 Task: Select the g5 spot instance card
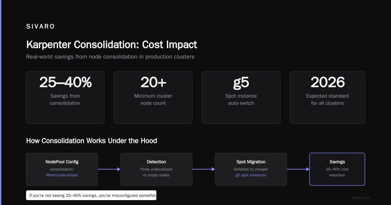(241, 98)
